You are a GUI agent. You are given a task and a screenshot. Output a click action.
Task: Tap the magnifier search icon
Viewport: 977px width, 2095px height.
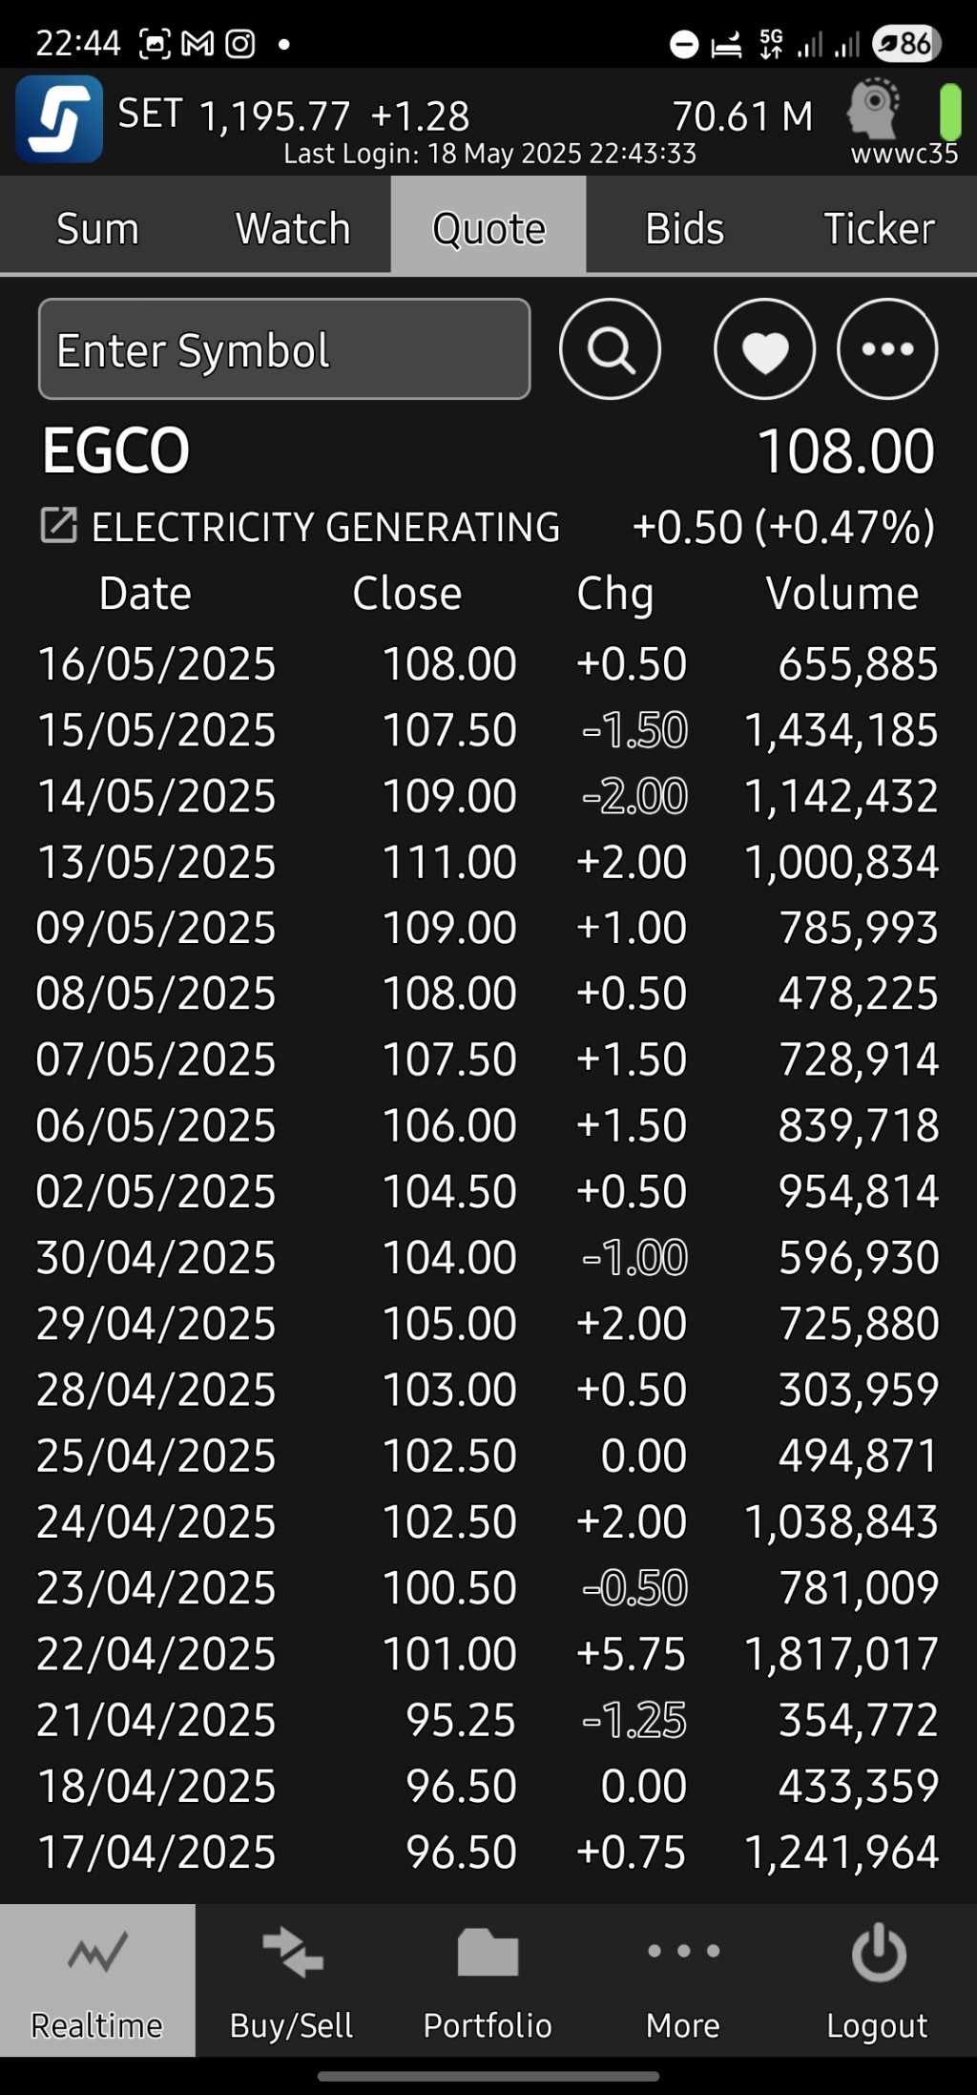(x=610, y=349)
